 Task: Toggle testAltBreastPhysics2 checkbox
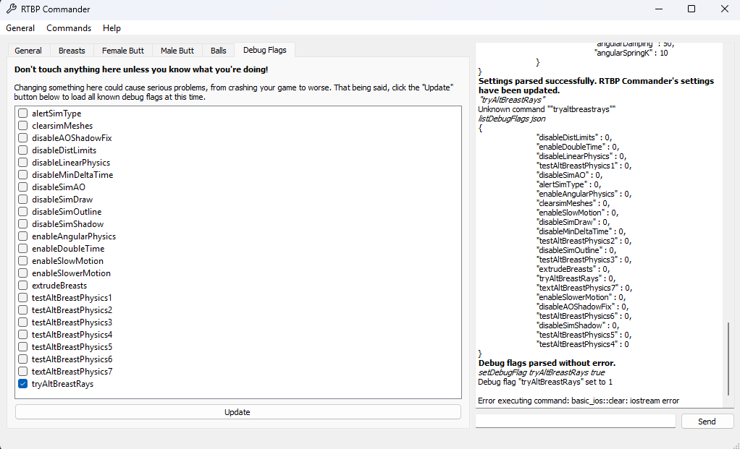point(22,309)
